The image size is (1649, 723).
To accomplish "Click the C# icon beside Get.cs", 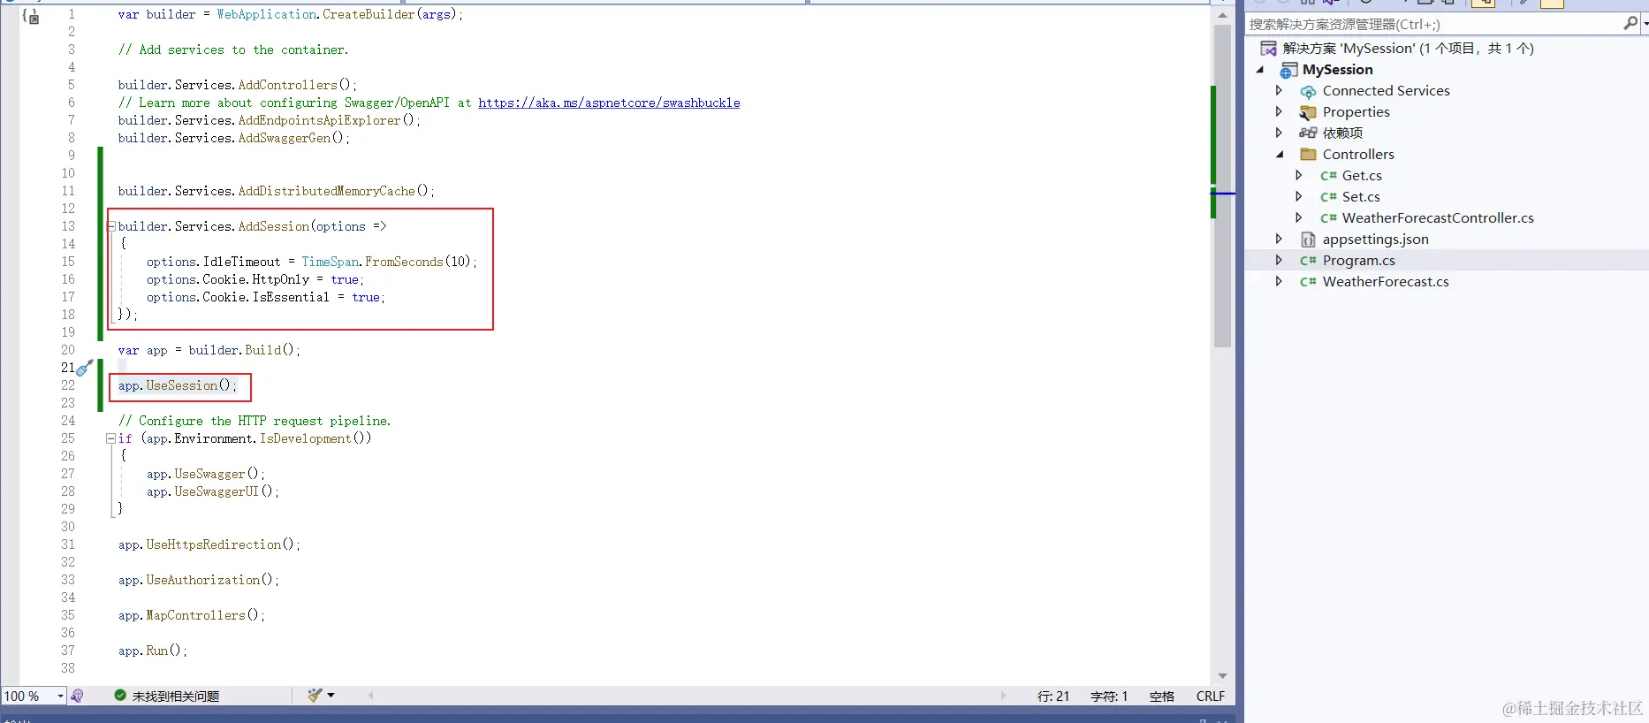I will tap(1328, 176).
